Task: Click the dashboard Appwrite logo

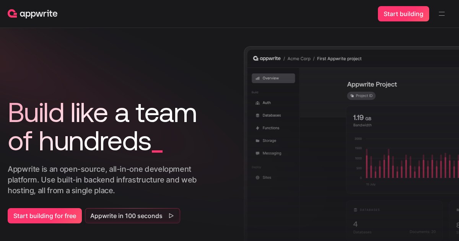Action: pyautogui.click(x=267, y=59)
